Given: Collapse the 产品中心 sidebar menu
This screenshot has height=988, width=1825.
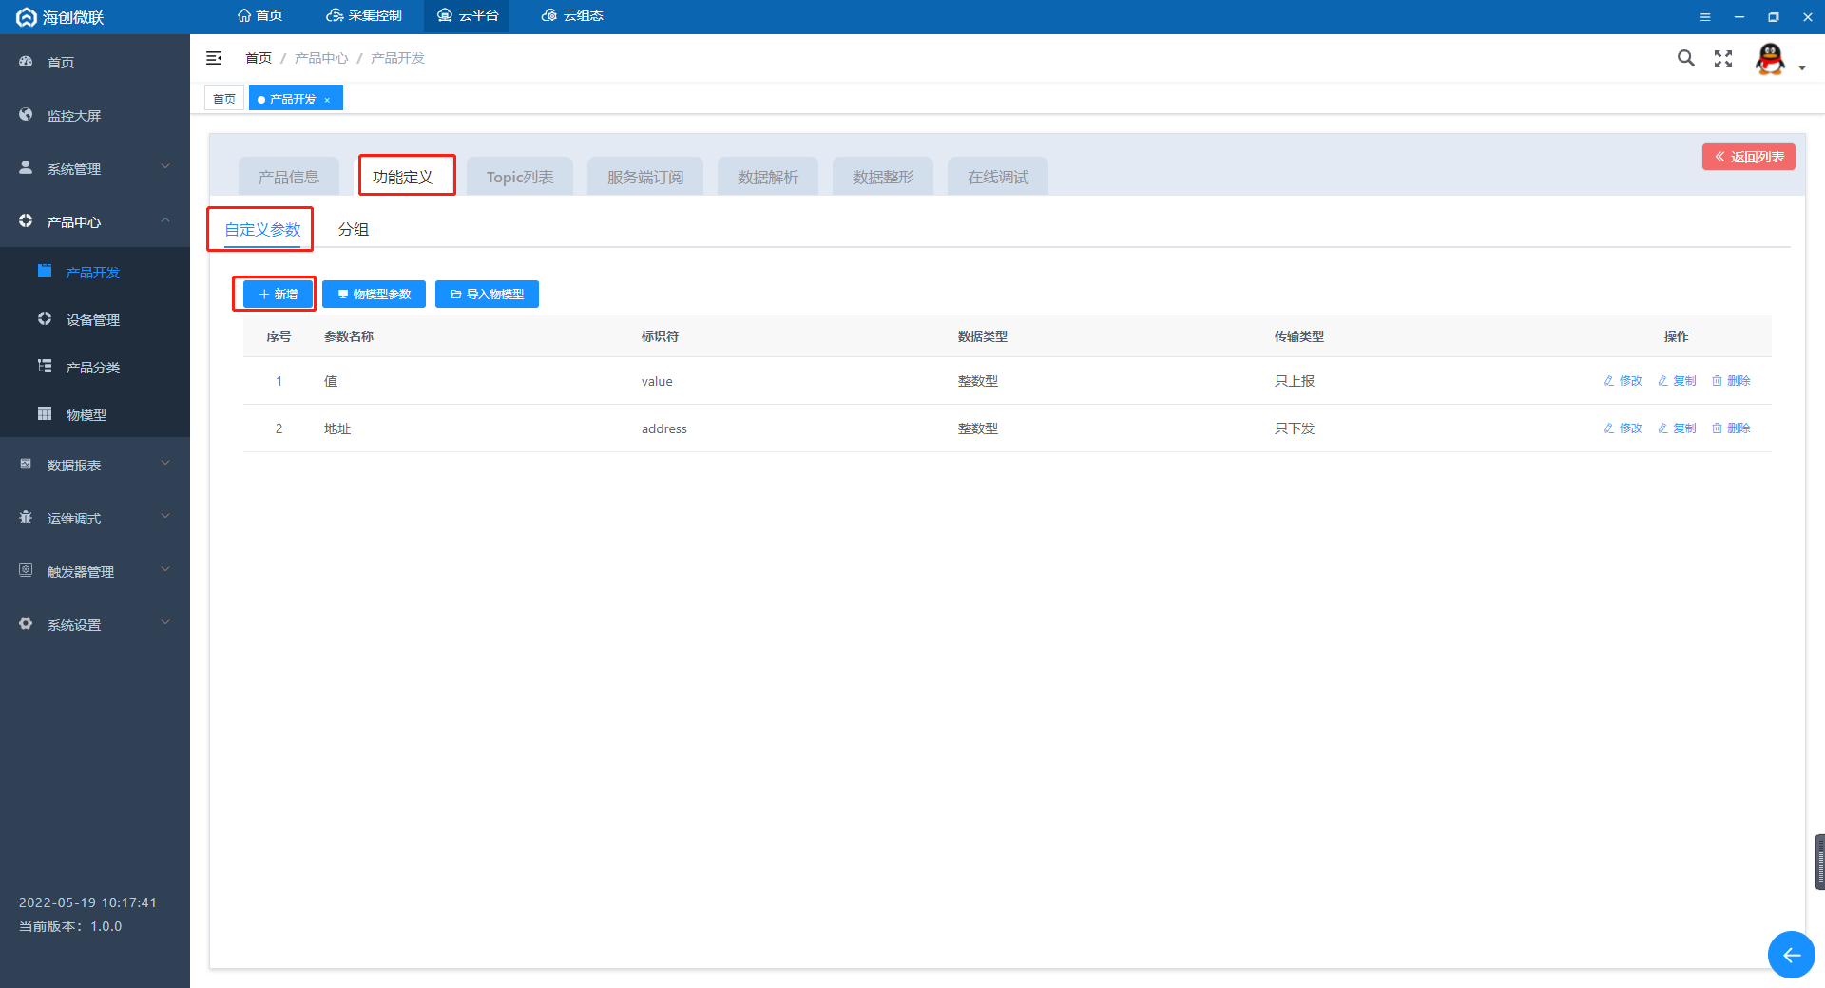Looking at the screenshot, I should [x=95, y=221].
